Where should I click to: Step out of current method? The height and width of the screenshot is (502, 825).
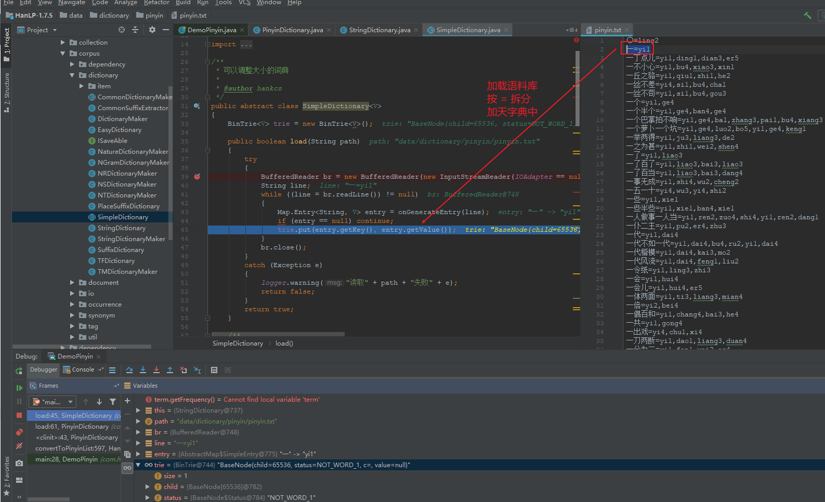click(170, 370)
